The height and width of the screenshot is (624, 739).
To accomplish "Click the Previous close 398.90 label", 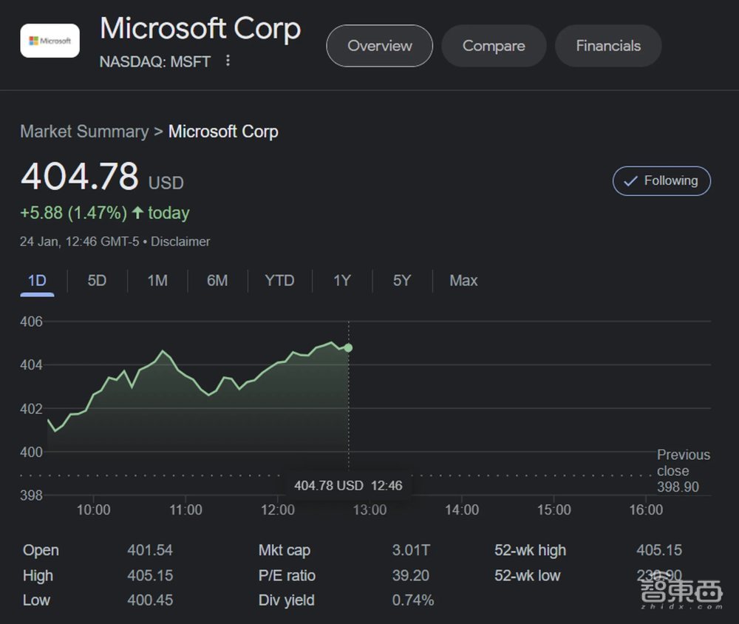I will [x=684, y=471].
